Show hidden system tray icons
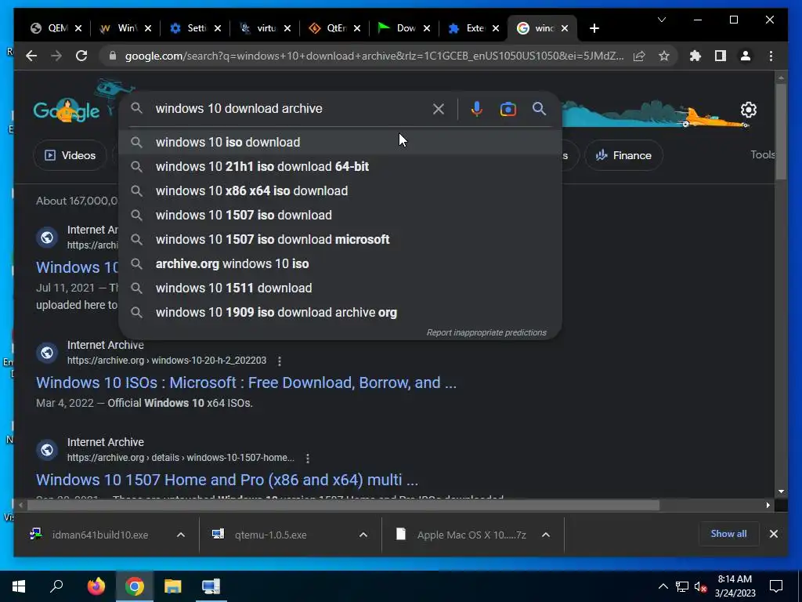This screenshot has width=802, height=602. (663, 586)
